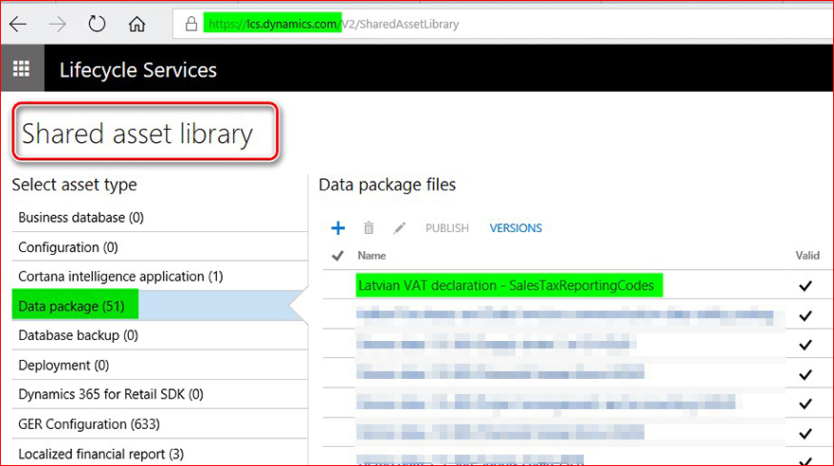This screenshot has height=466, width=834.
Task: Click the Latvian VAT declaration row's Valid checkmark
Action: click(806, 286)
